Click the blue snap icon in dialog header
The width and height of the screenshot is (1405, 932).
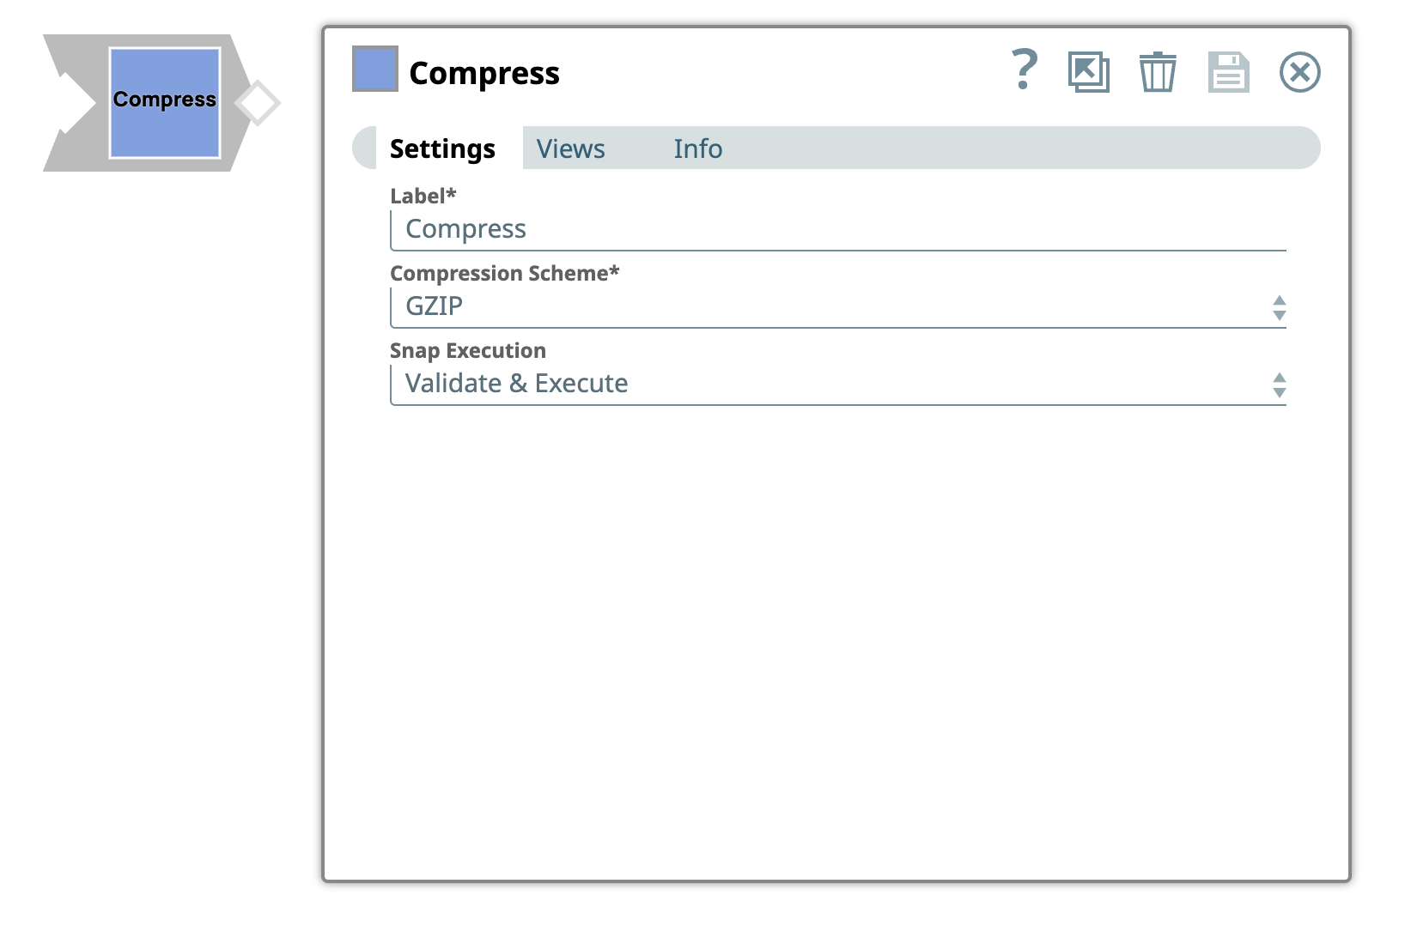click(375, 69)
